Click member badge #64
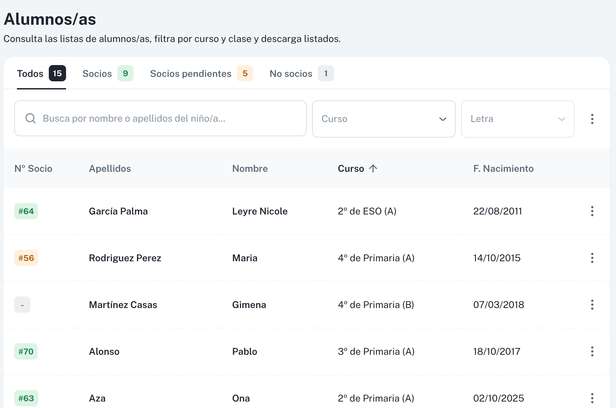 26,211
